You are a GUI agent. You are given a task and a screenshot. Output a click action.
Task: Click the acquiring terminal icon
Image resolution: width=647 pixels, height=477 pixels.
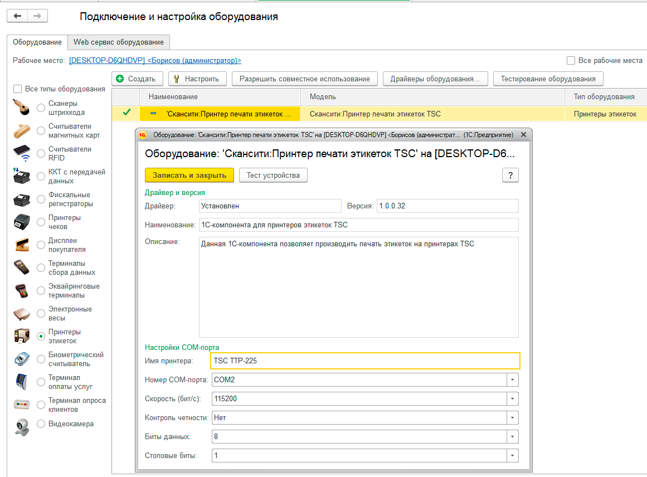[21, 291]
